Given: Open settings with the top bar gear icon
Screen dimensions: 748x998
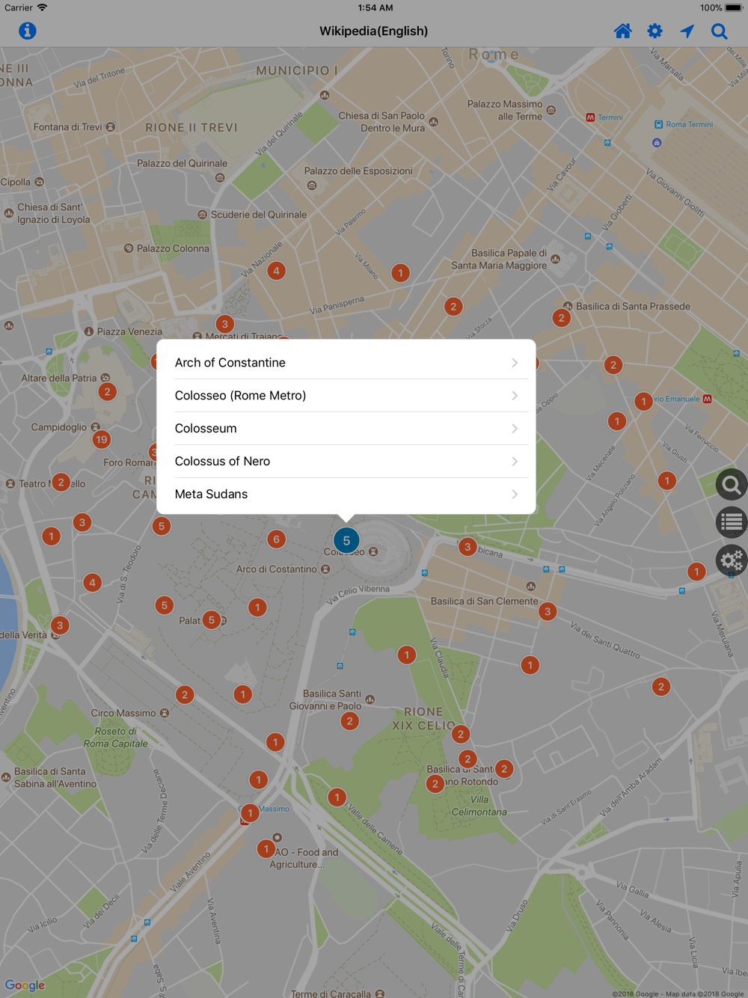Looking at the screenshot, I should [x=654, y=31].
